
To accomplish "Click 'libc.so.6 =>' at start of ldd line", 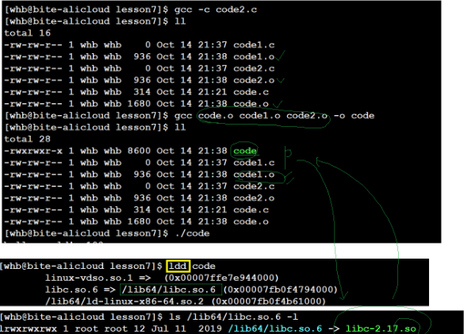I will click(80, 290).
